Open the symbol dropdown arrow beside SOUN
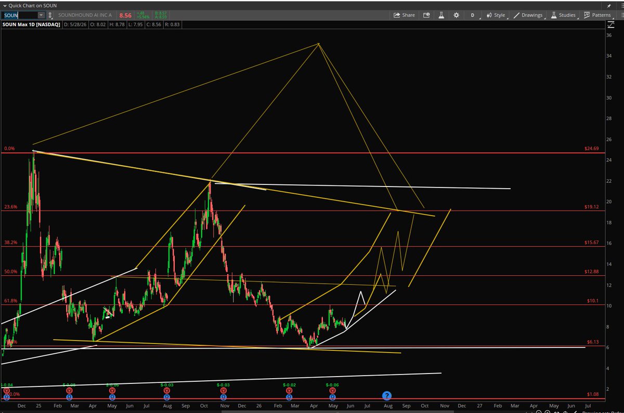The width and height of the screenshot is (624, 413). [x=41, y=15]
